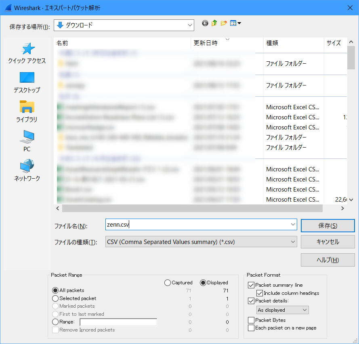Click the vertical scrollbar up arrow
The height and width of the screenshot is (344, 359).
coord(351,42)
